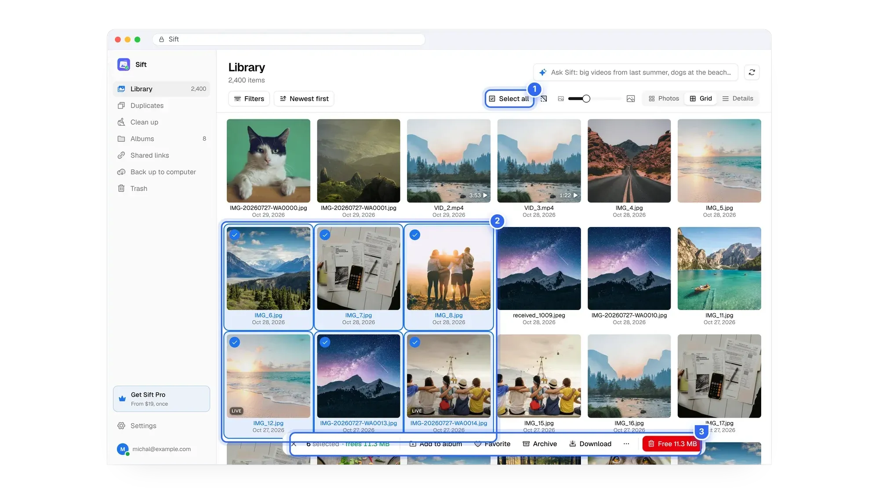Screen dimensions: 879x494
Task: Open the Filters dropdown
Action: tap(249, 99)
